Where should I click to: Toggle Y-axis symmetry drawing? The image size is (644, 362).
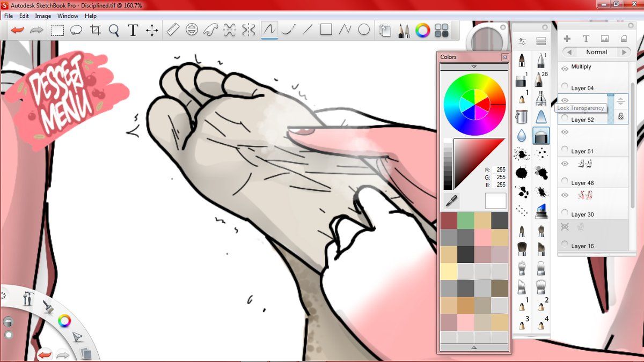tap(248, 30)
